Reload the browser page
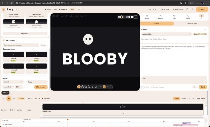This screenshot has height=127, width=210. pos(12,3)
